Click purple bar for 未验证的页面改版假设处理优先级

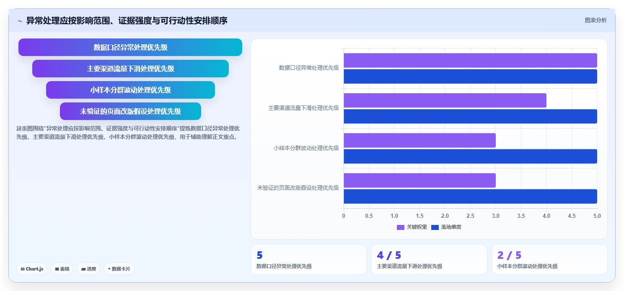419,180
